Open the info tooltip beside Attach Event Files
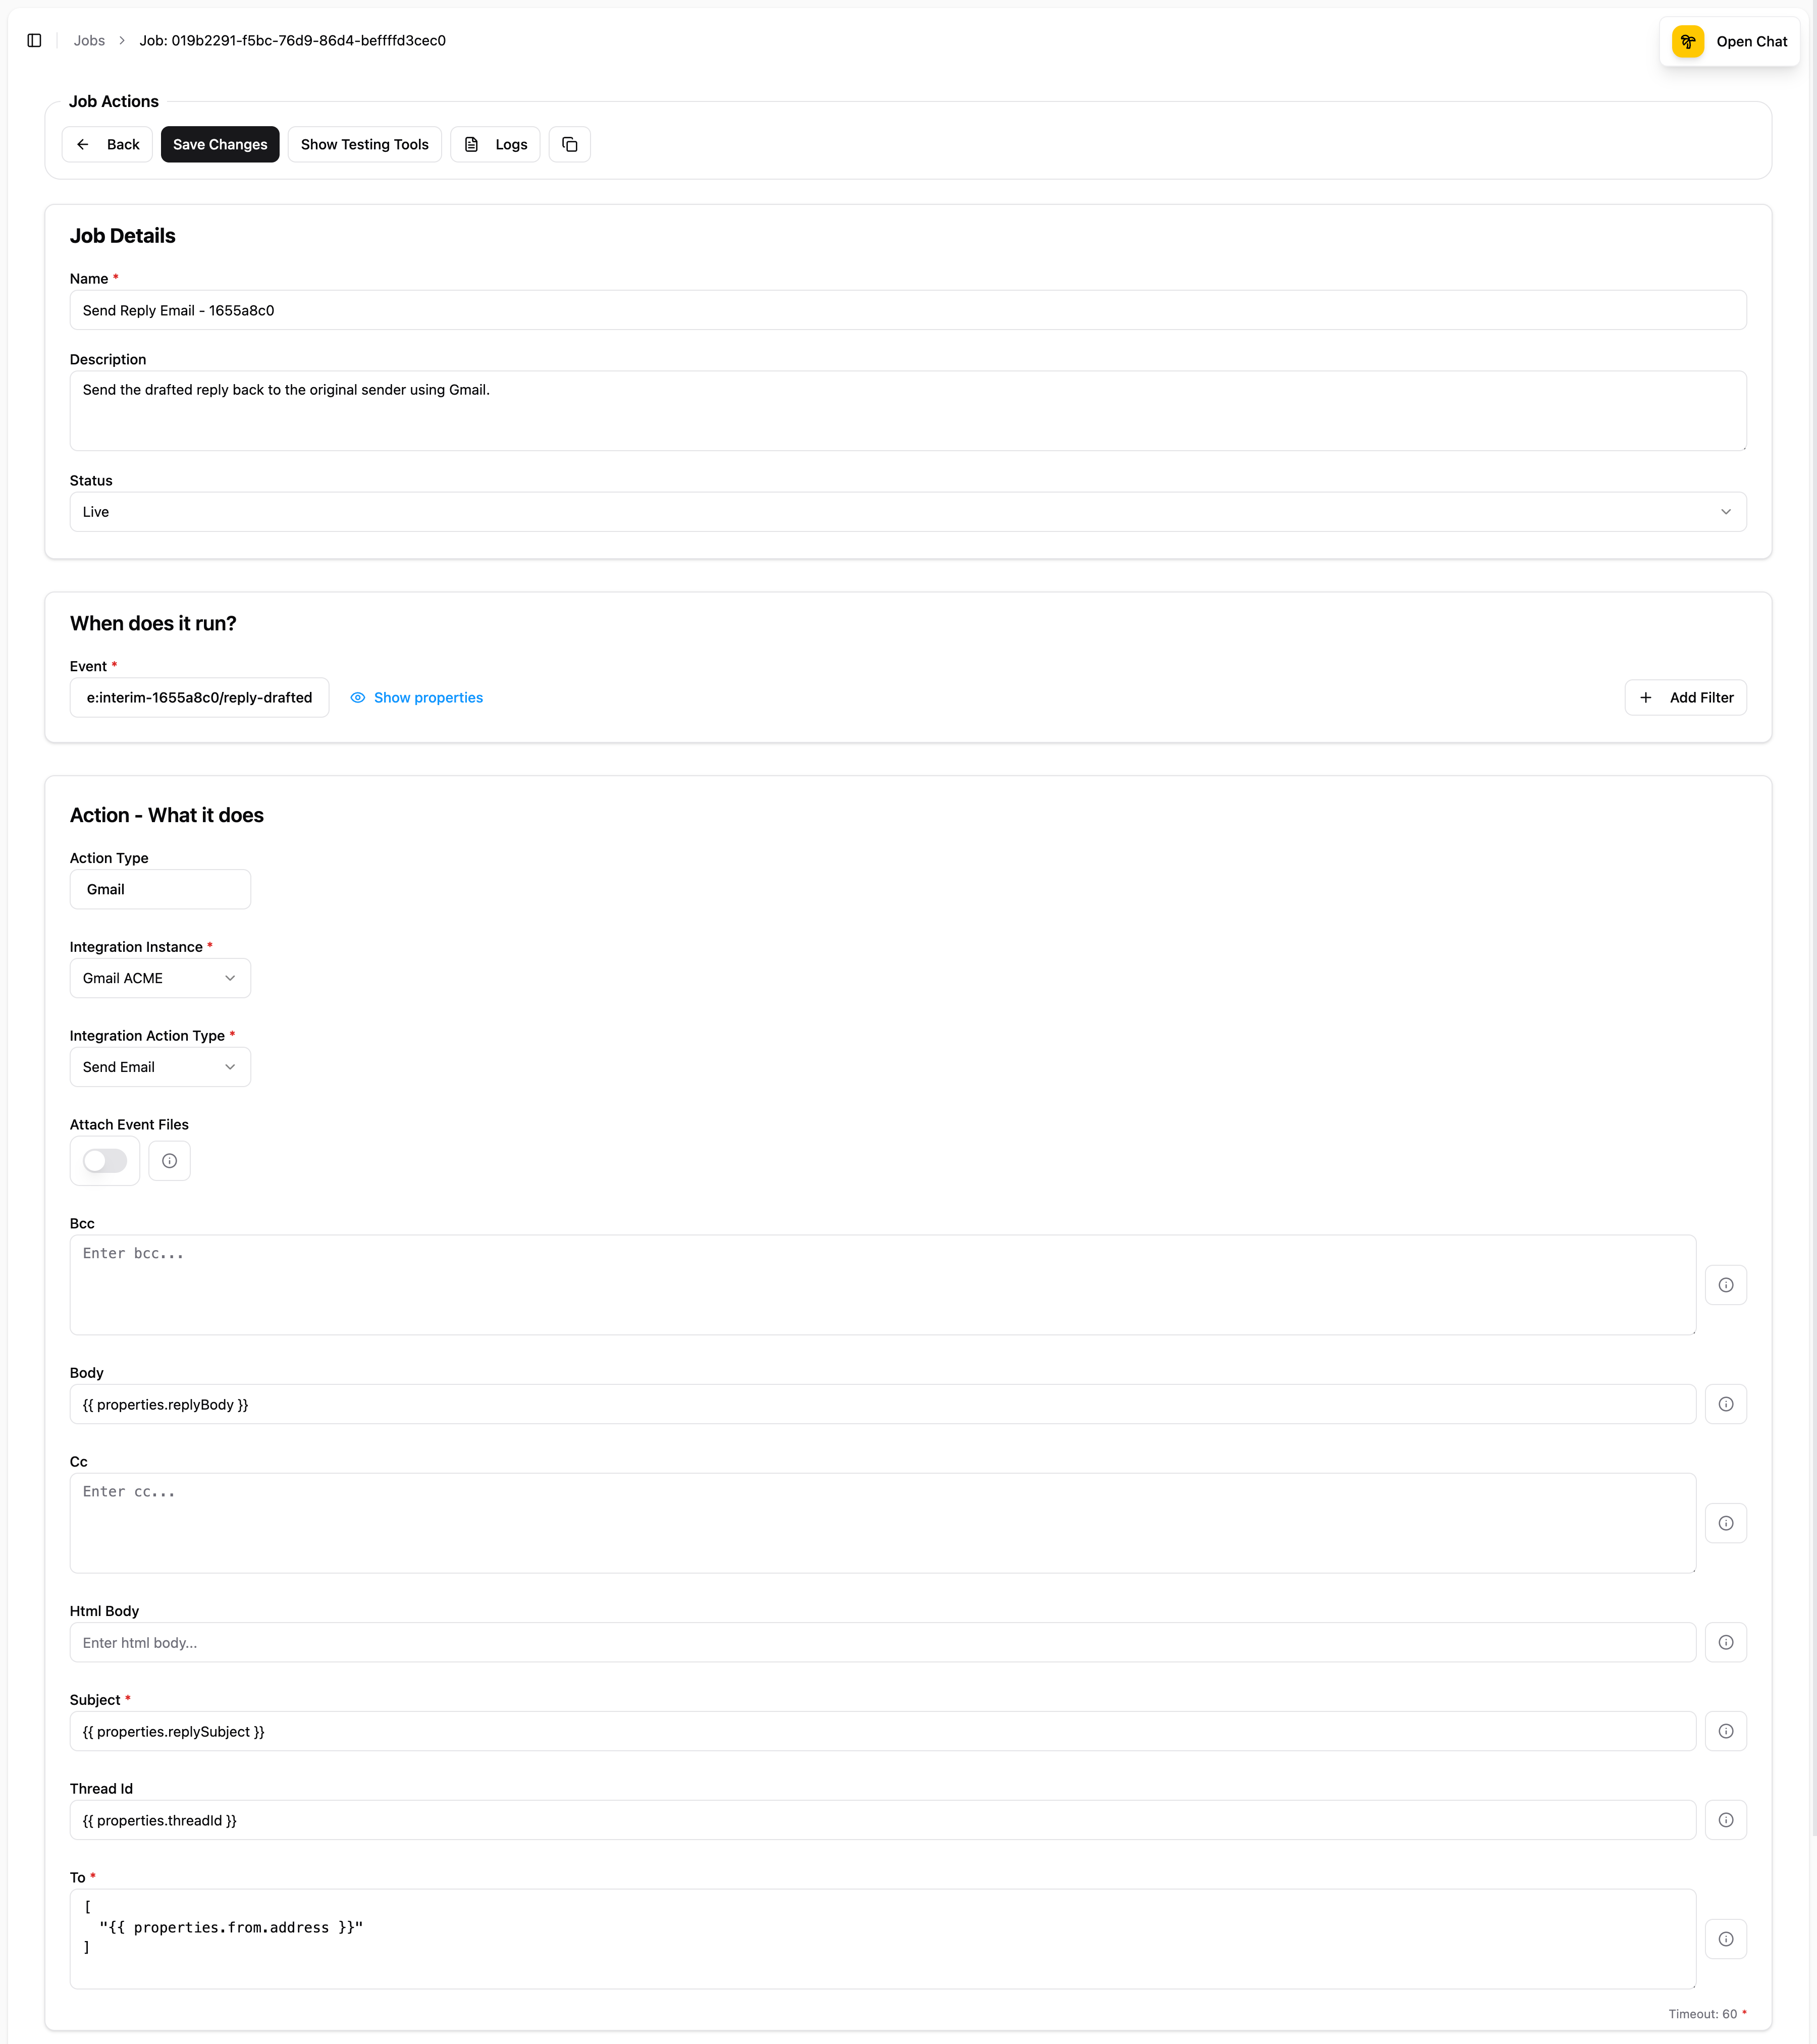 point(169,1160)
